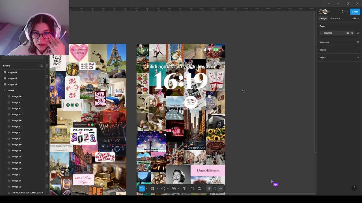
Task: Switch to Design mode in the toolbar
Action: pos(215,189)
